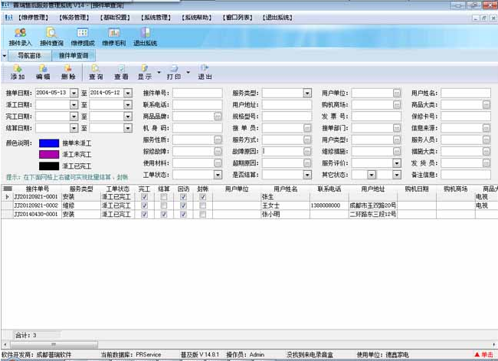Open lookup button next to 发货员 field
Image resolution: width=498 pixels, height=361 pixels.
coord(487,163)
